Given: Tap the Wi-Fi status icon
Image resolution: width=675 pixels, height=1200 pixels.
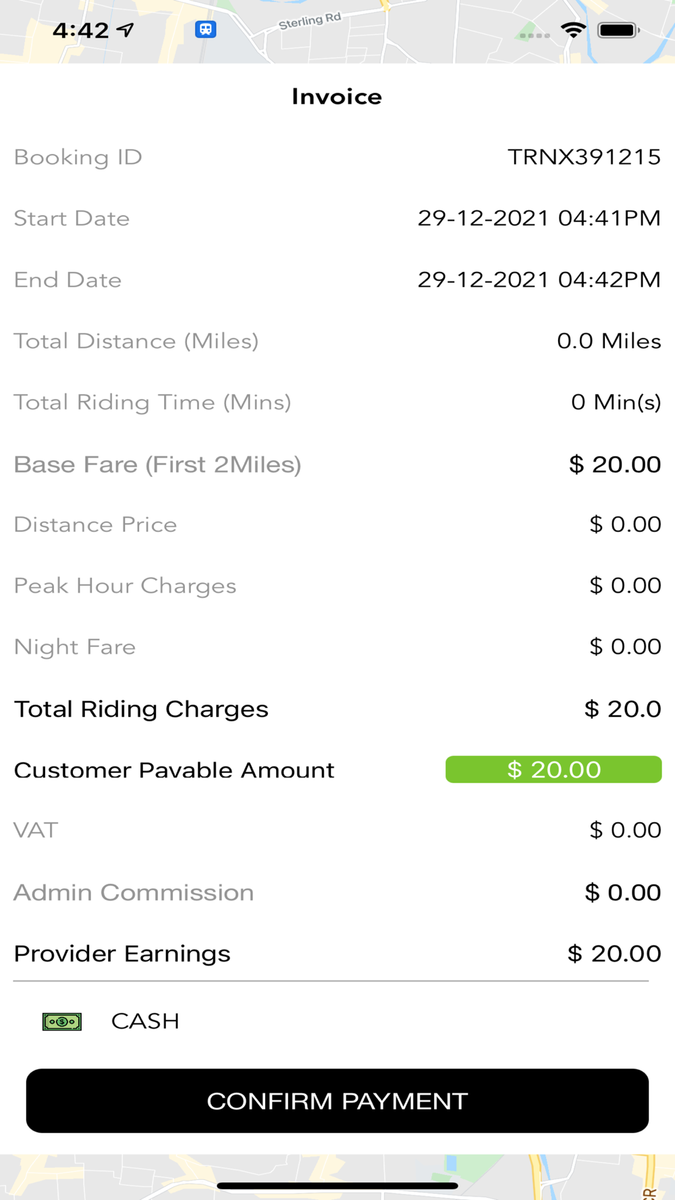Looking at the screenshot, I should click(x=573, y=30).
